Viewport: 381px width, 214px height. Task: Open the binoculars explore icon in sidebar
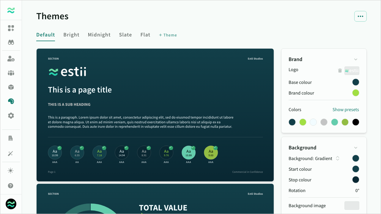tap(11, 42)
